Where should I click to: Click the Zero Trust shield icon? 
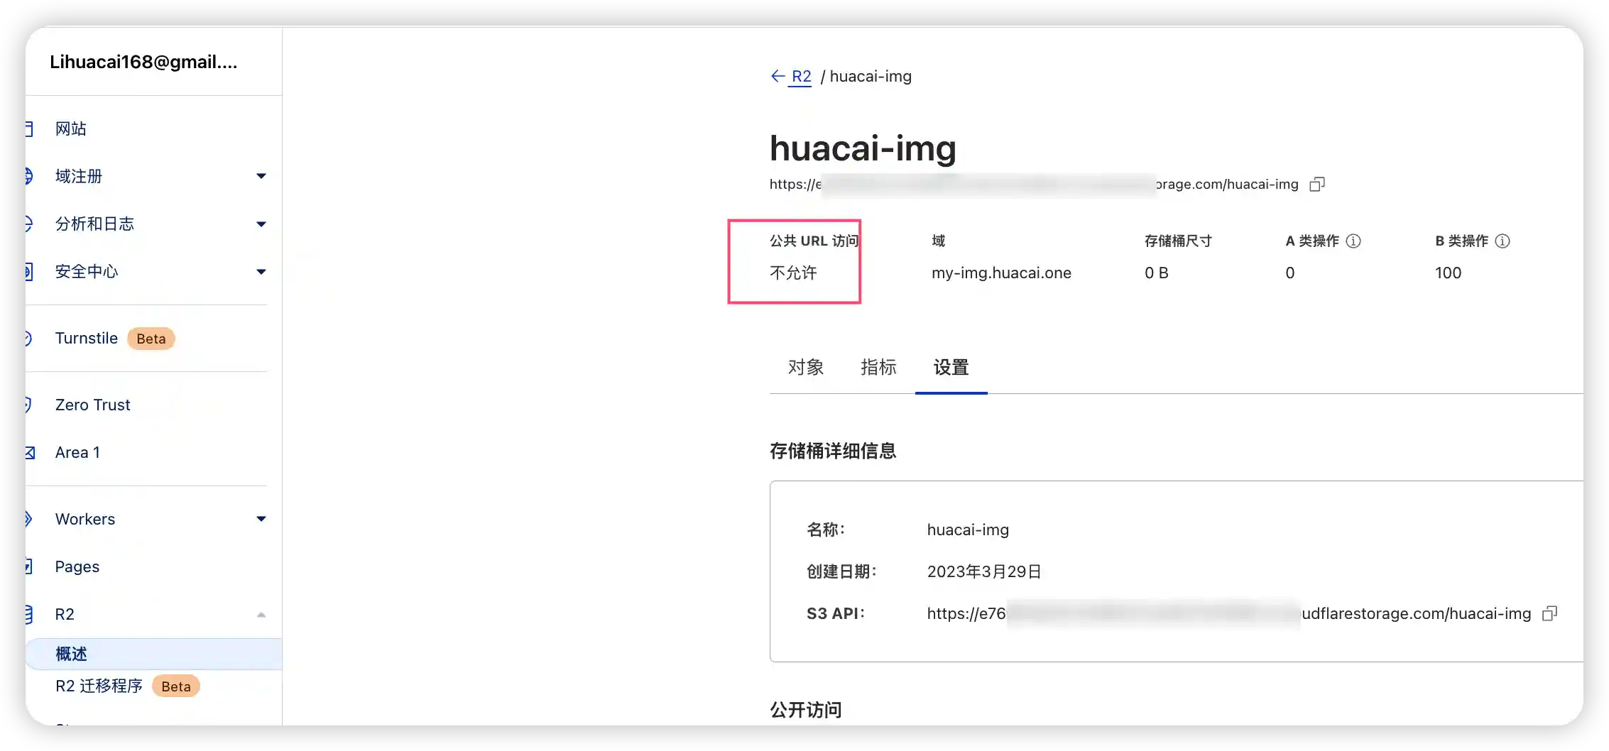[x=28, y=405]
